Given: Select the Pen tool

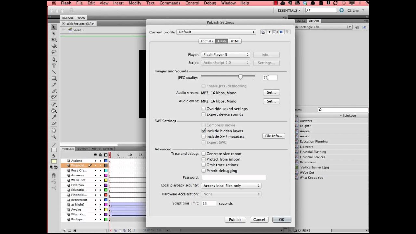Looking at the screenshot, I should click(x=54, y=59).
